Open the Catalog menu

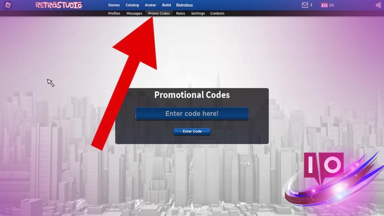[132, 5]
